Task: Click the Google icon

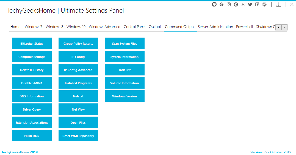Action: point(222,4)
